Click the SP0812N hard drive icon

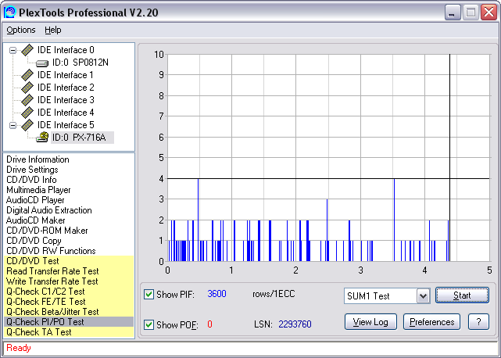coord(42,63)
